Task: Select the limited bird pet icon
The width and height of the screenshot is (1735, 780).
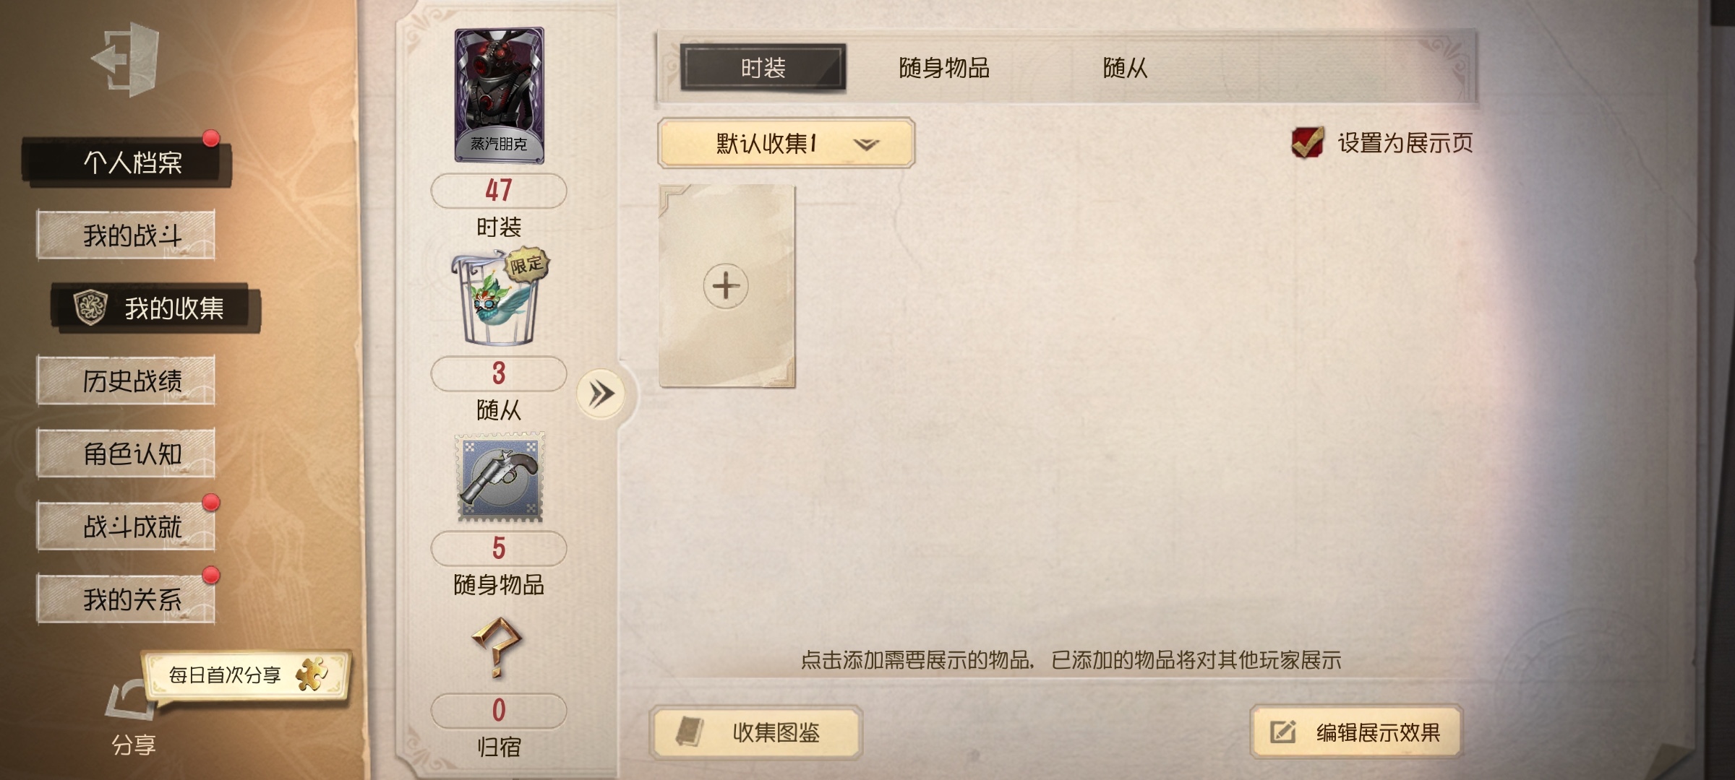Action: (x=499, y=298)
